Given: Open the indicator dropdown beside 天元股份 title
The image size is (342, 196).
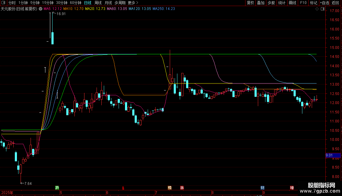Looking at the screenshot, I should coord(41,9).
